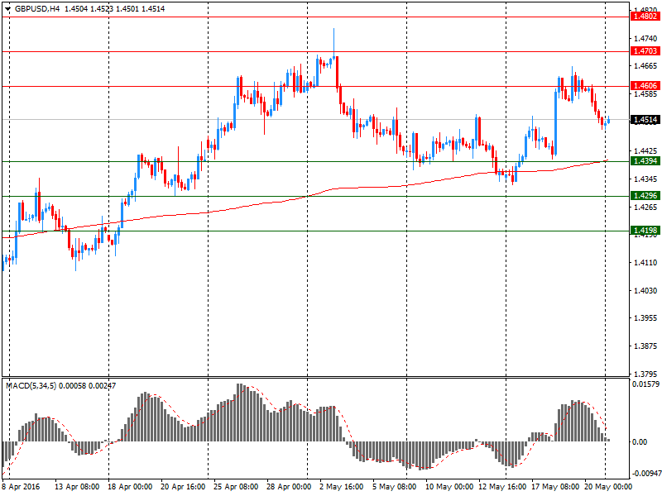Click the chart menu triangle beside GBPUSD,H4
Viewport: 662px width, 496px height.
point(7,9)
